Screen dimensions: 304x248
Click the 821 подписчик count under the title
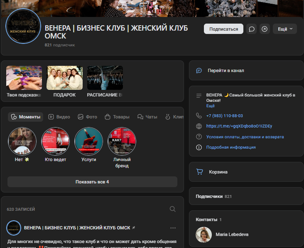point(60,45)
